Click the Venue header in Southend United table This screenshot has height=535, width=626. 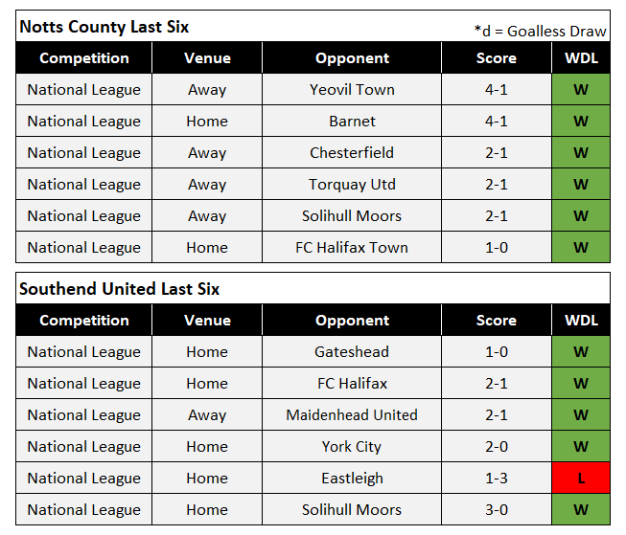(x=207, y=320)
